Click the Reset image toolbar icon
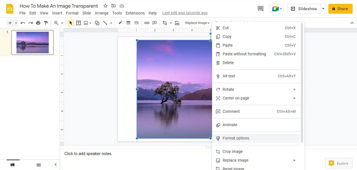Image resolution: width=357 pixels, height=170 pixels. click(177, 23)
